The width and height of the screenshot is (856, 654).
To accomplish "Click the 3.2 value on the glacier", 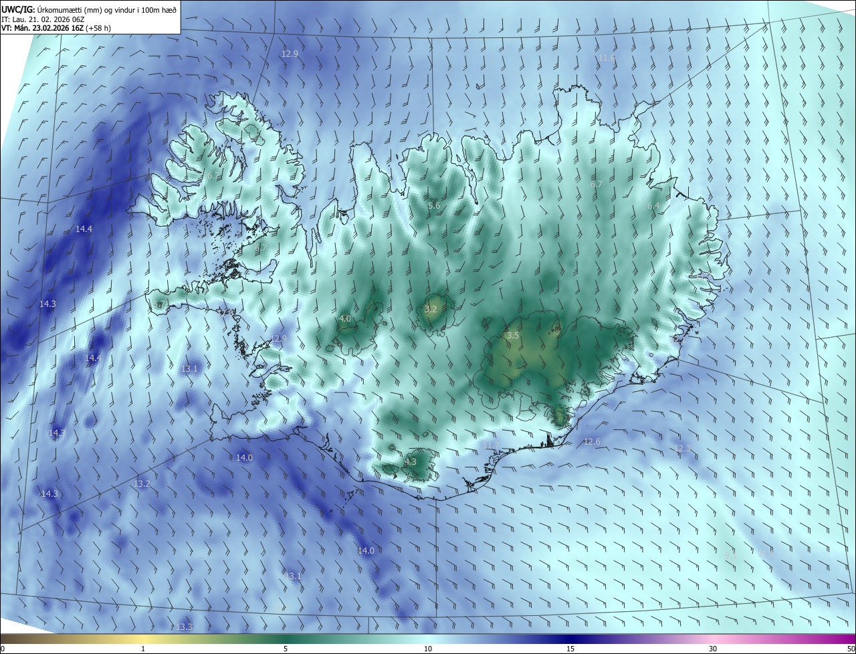I will pos(431,309).
